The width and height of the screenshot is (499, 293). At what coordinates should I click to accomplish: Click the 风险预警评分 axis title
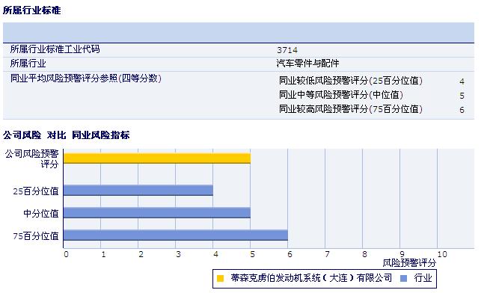pos(409,263)
